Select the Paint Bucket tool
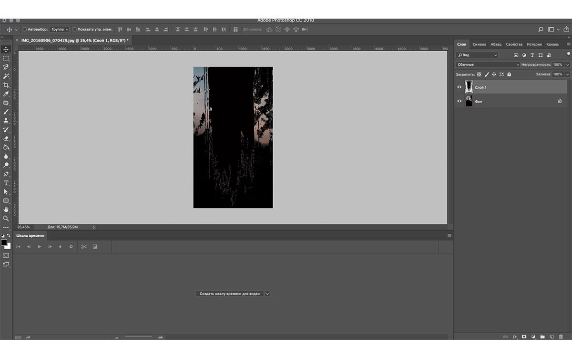The width and height of the screenshot is (572, 358). point(6,147)
